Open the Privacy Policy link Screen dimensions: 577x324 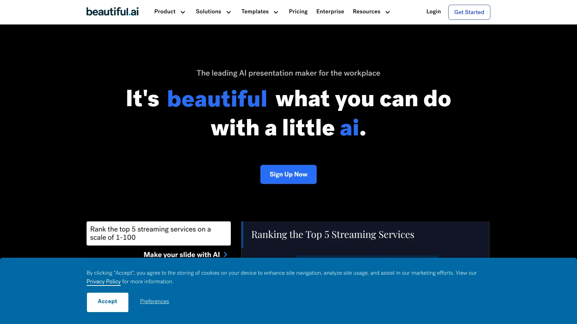click(103, 282)
